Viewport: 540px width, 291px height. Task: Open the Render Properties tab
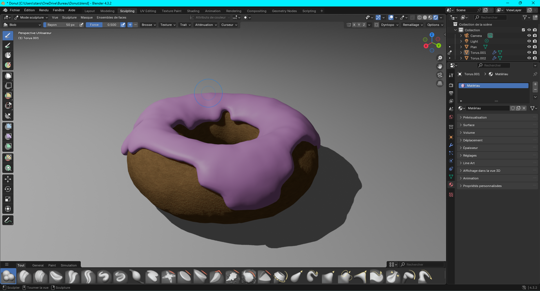pyautogui.click(x=451, y=85)
